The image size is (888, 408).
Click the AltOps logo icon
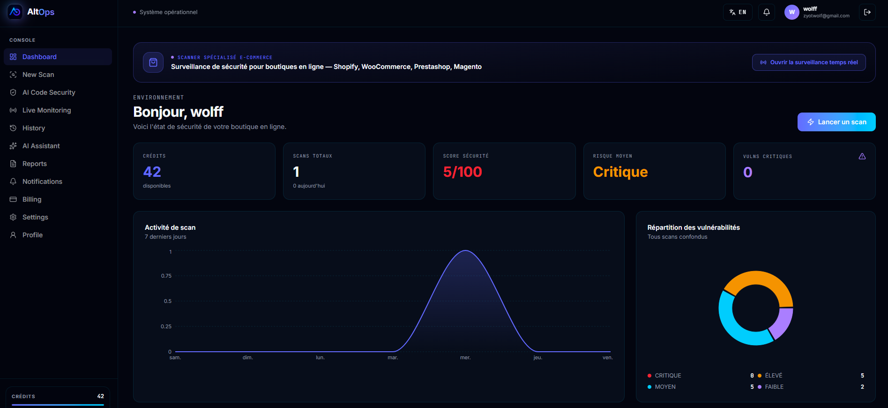tap(15, 12)
